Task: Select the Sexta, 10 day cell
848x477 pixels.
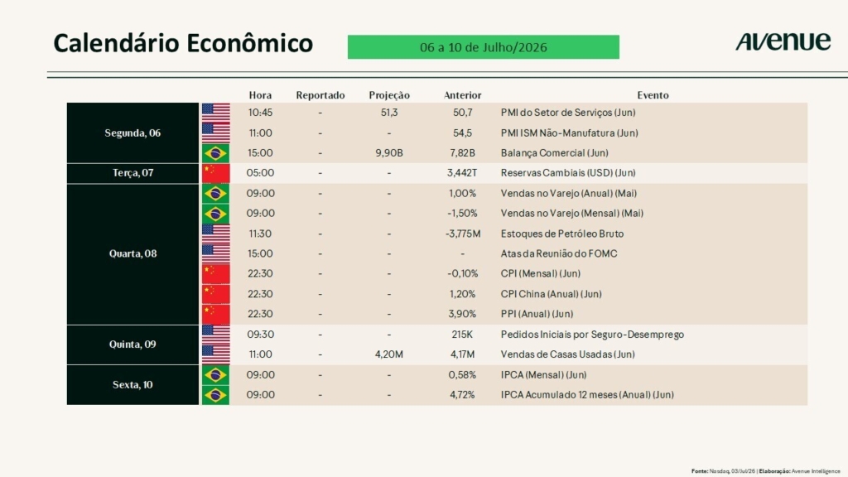Action: point(133,385)
